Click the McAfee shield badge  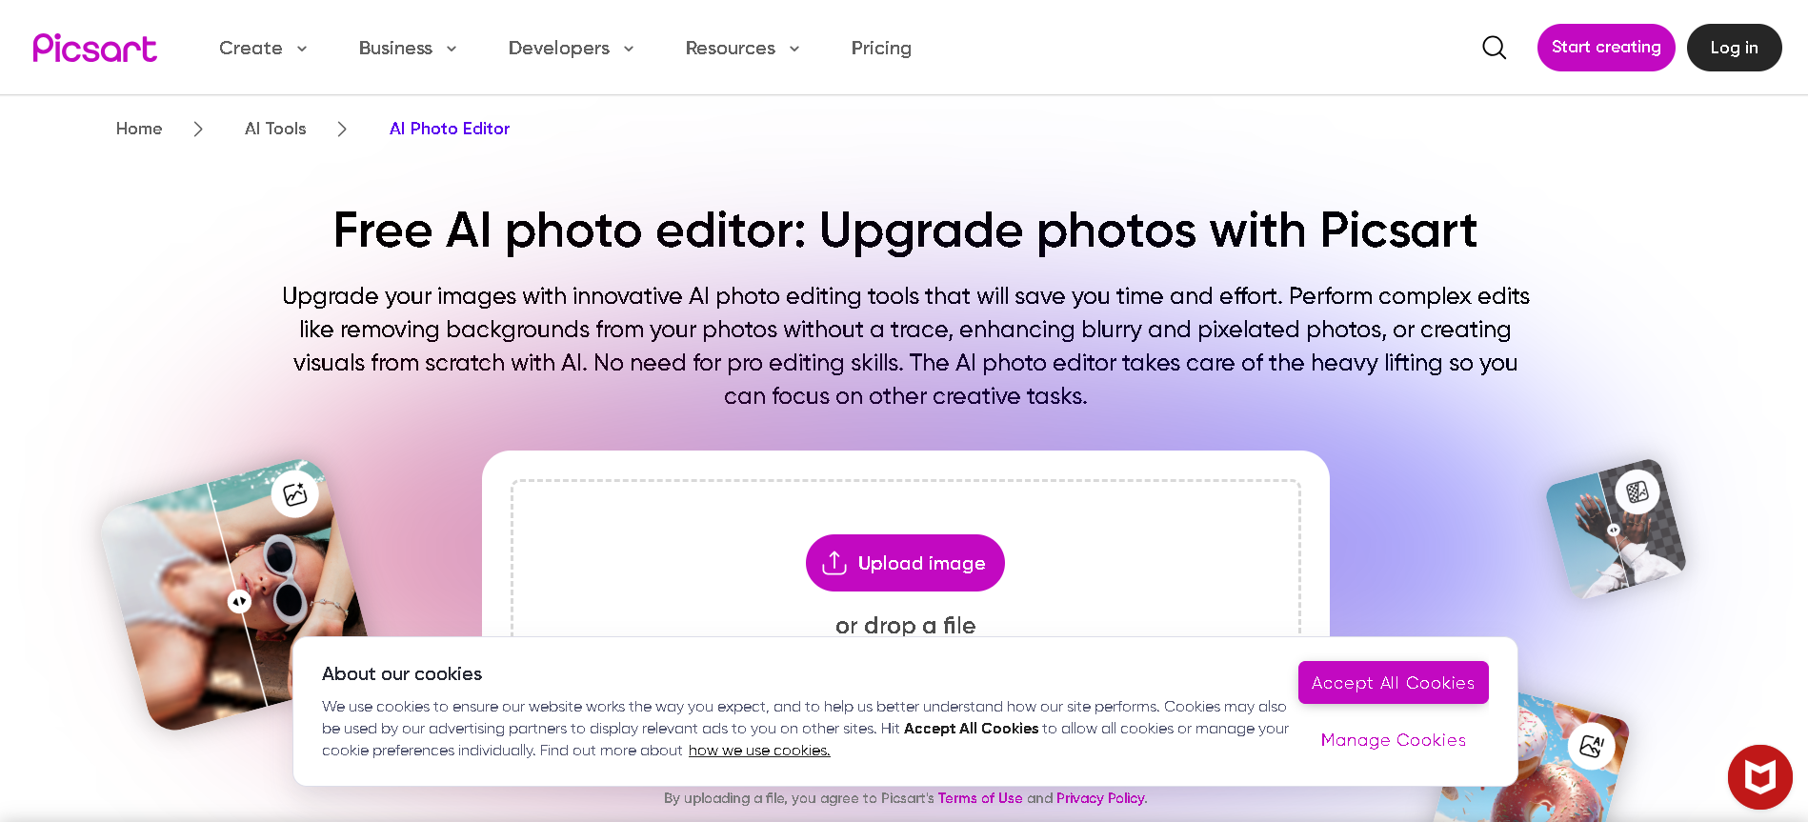[x=1759, y=777]
